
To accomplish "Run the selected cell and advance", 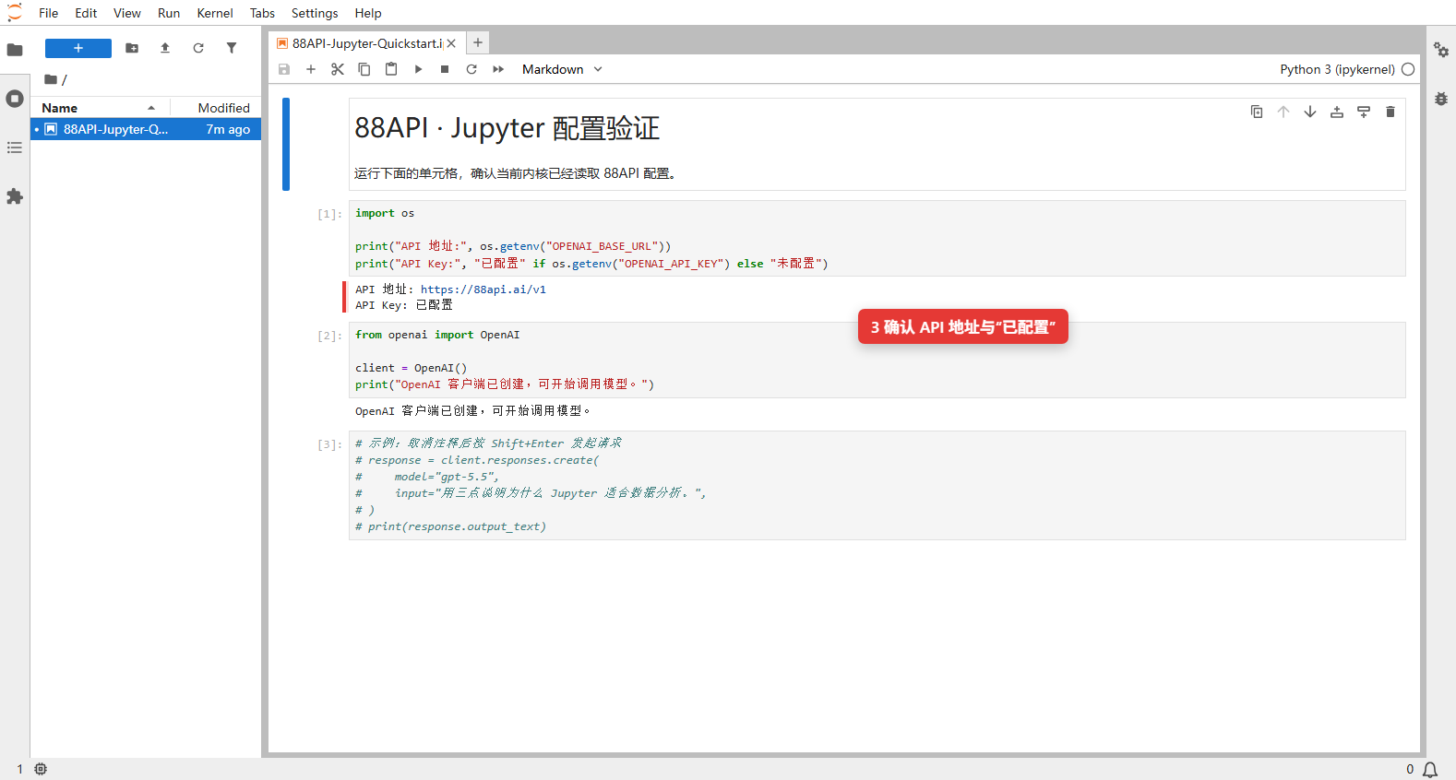I will pos(418,69).
